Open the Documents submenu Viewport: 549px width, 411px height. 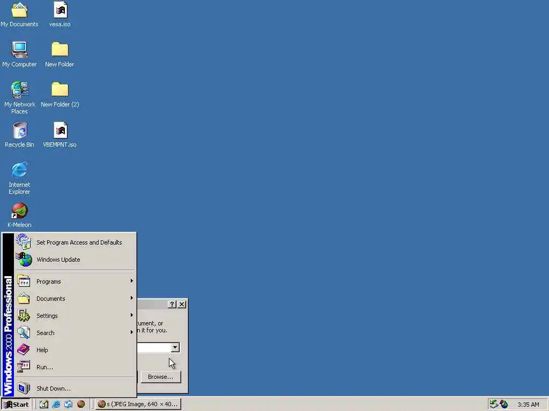(x=75, y=299)
